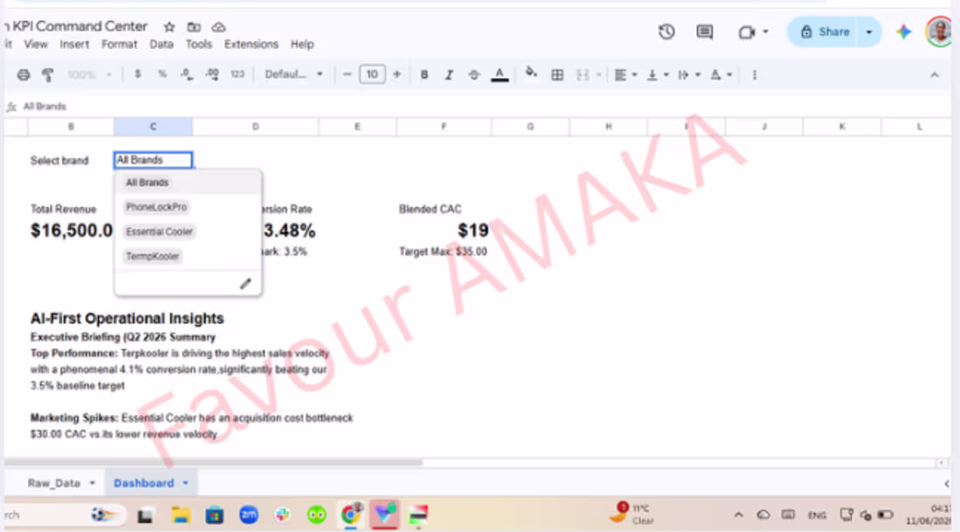960x532 pixels.
Task: Click the Share button
Action: 824,31
